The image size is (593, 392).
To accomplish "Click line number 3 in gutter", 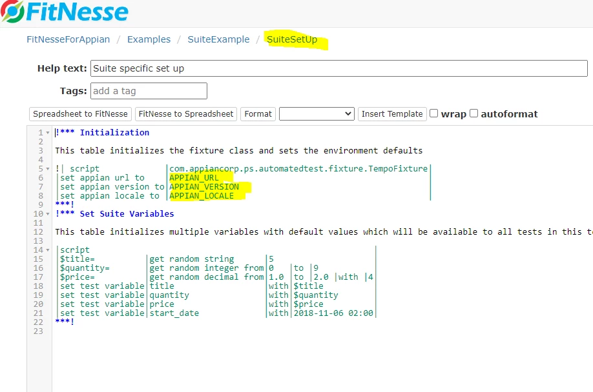I will [41, 150].
